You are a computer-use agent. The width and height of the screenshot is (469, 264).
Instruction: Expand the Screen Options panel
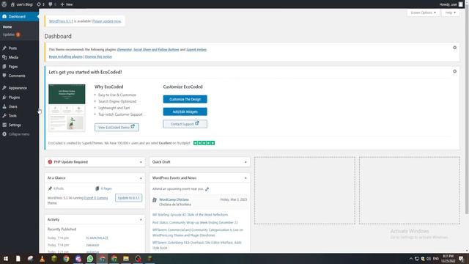click(x=423, y=12)
